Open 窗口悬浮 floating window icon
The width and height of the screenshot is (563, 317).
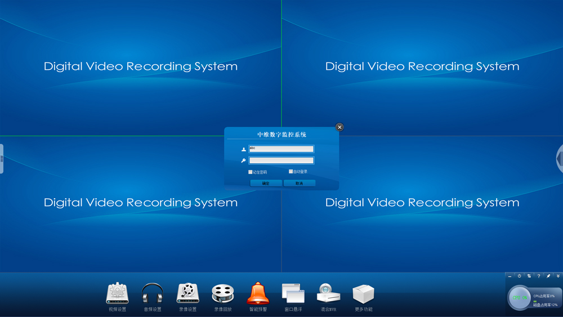point(293,293)
